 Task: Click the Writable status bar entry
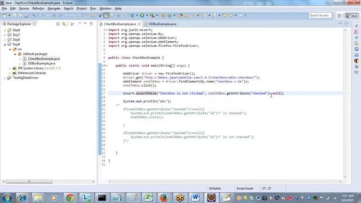click(x=214, y=188)
